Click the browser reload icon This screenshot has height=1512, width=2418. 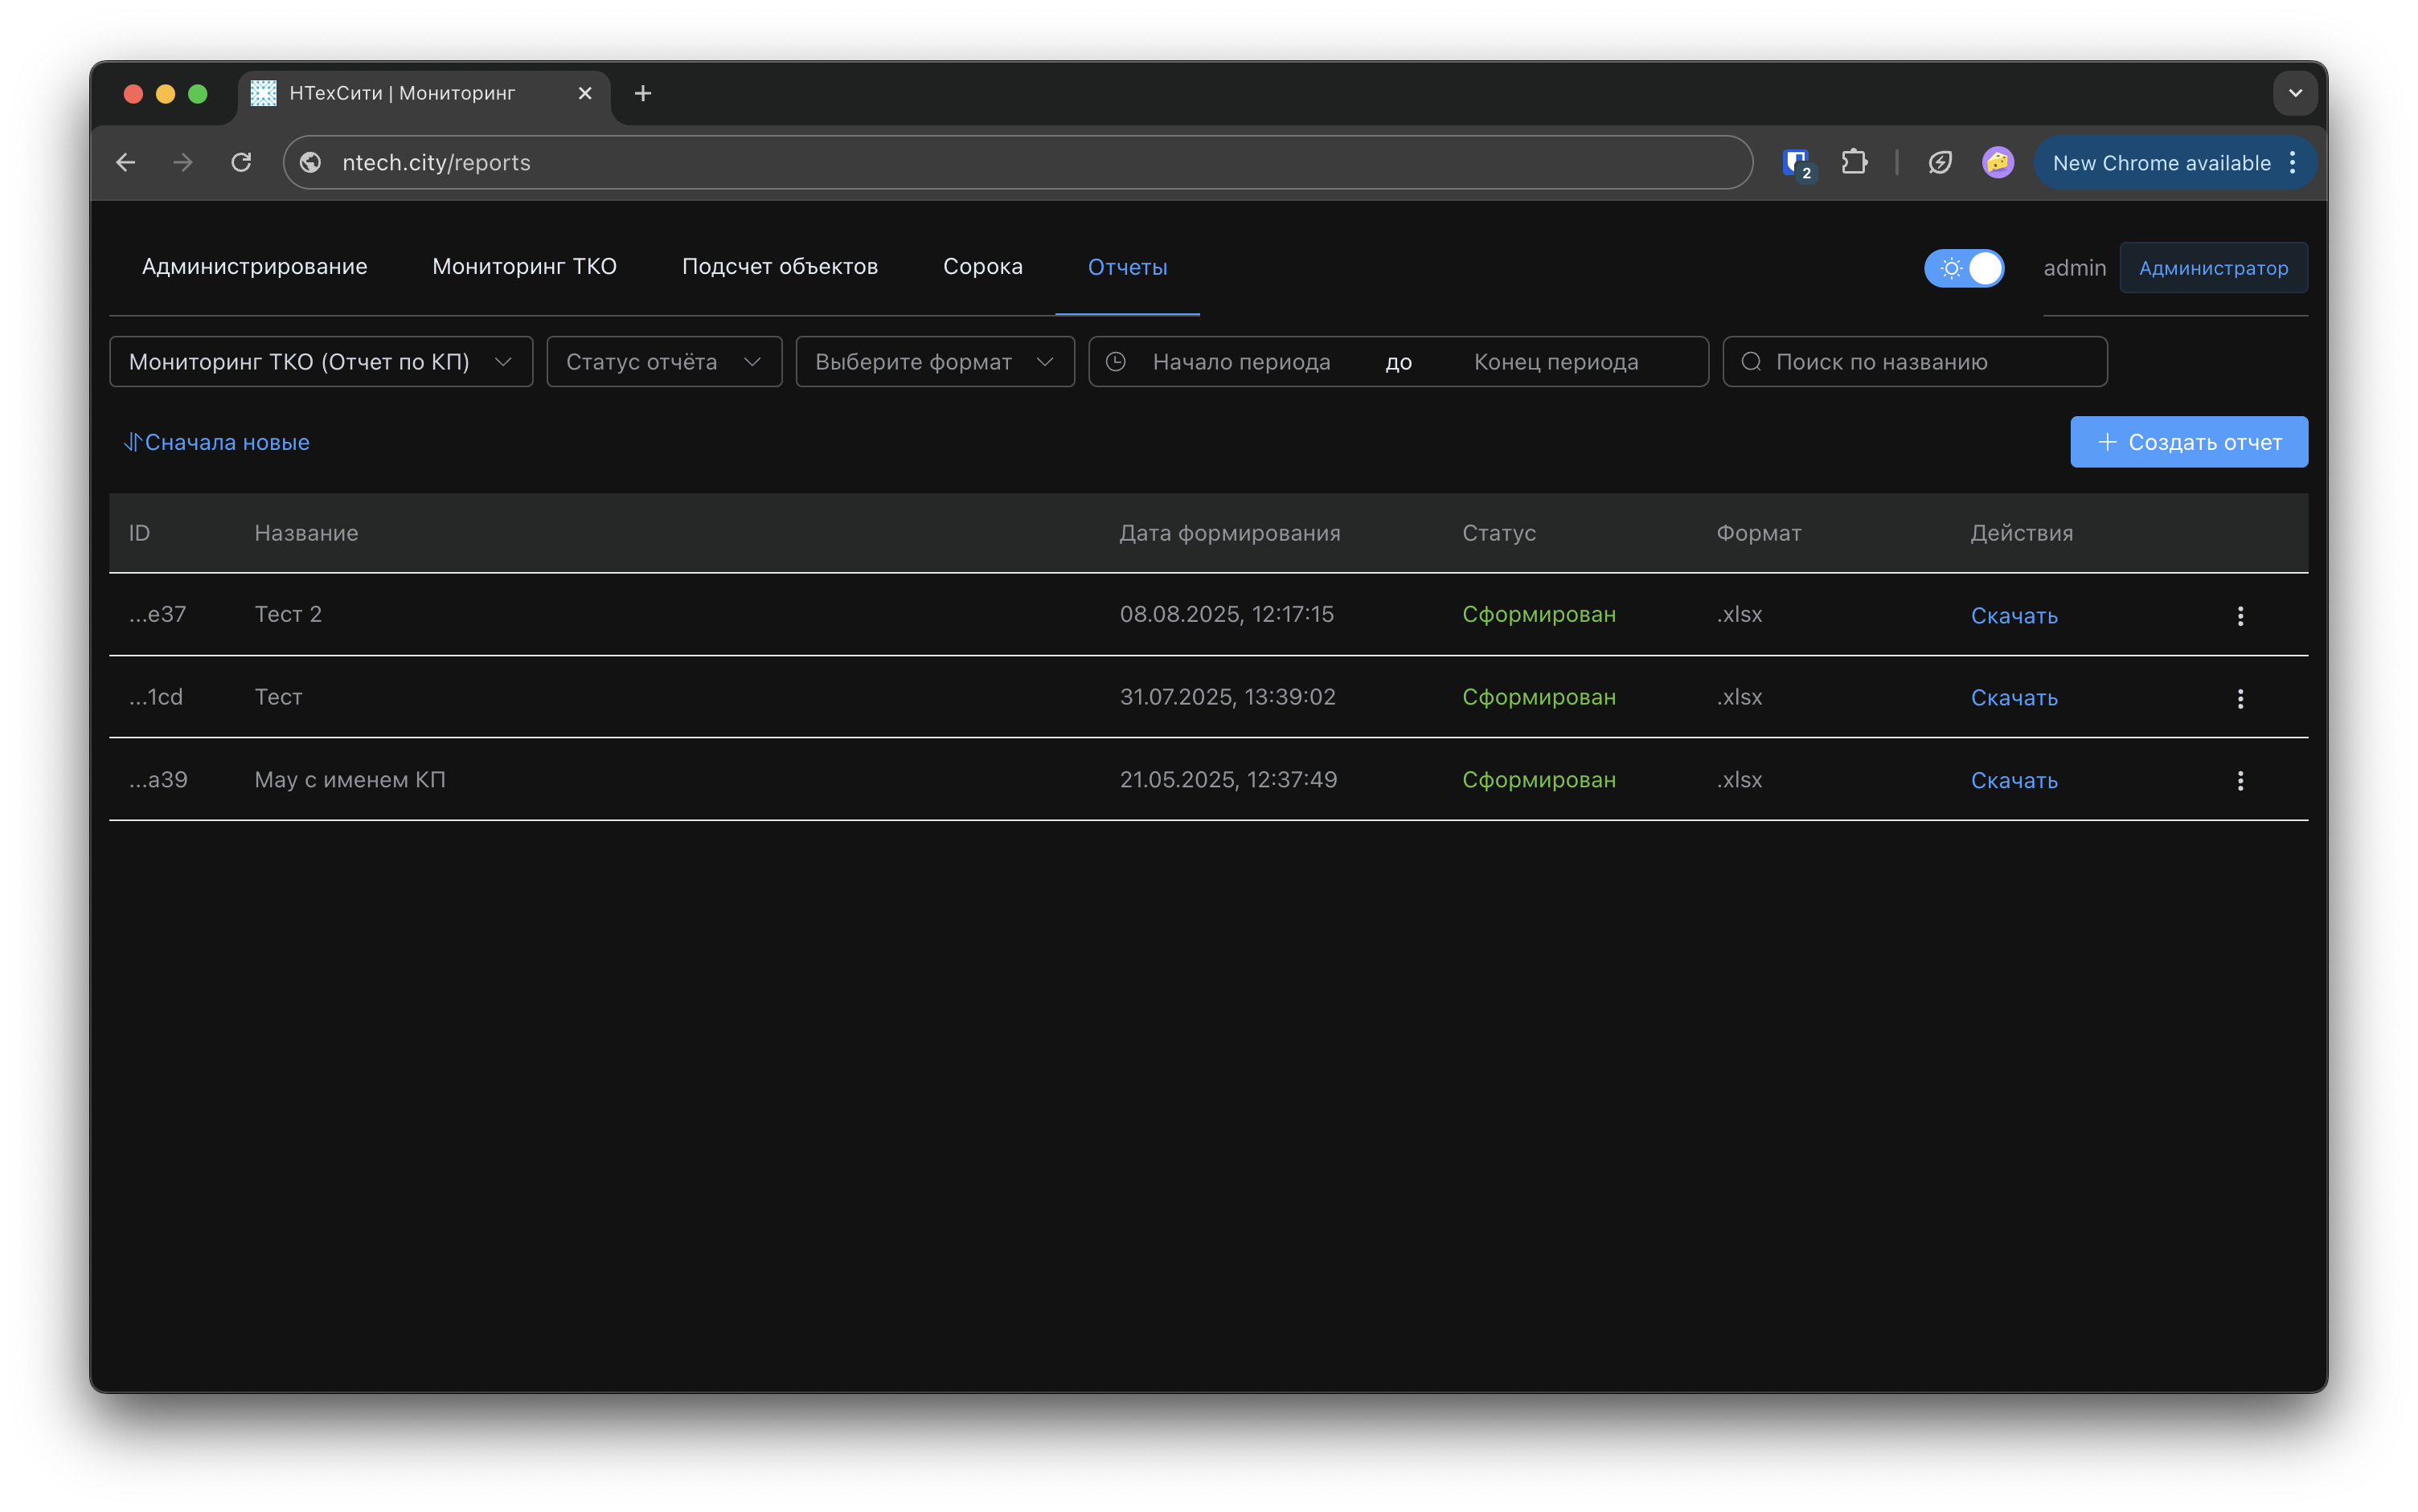click(241, 162)
